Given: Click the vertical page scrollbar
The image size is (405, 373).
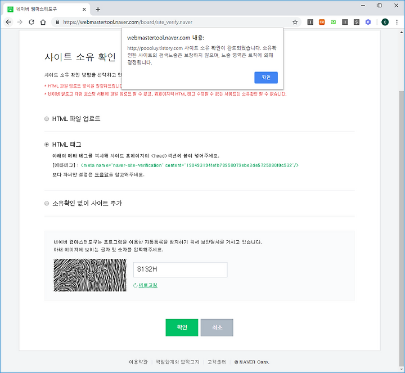Looking at the screenshot, I should point(402,228).
